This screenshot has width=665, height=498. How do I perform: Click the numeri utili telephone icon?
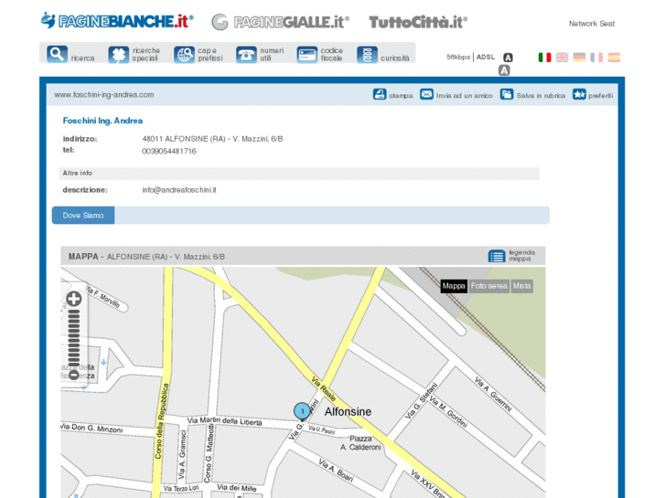click(x=246, y=55)
